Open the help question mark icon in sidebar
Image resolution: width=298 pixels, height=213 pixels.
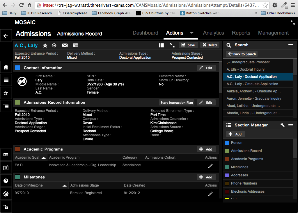click(x=6, y=181)
